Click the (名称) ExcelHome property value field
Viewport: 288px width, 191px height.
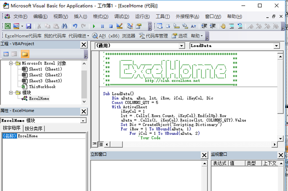click(51, 136)
